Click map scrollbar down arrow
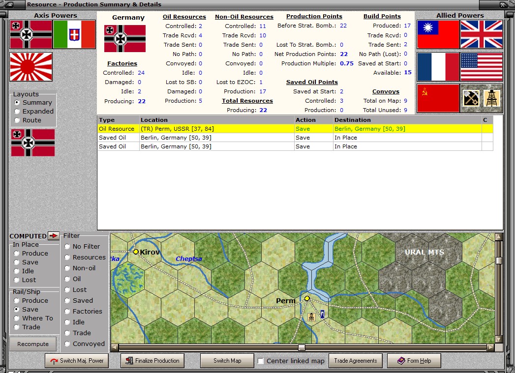 pyautogui.click(x=499, y=340)
